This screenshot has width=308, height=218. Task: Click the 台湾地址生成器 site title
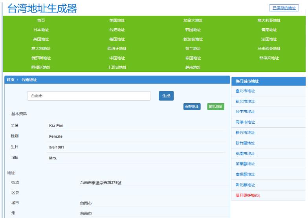[x=42, y=9]
